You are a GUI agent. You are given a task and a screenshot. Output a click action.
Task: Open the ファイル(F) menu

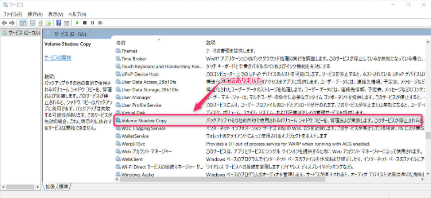coord(13,14)
